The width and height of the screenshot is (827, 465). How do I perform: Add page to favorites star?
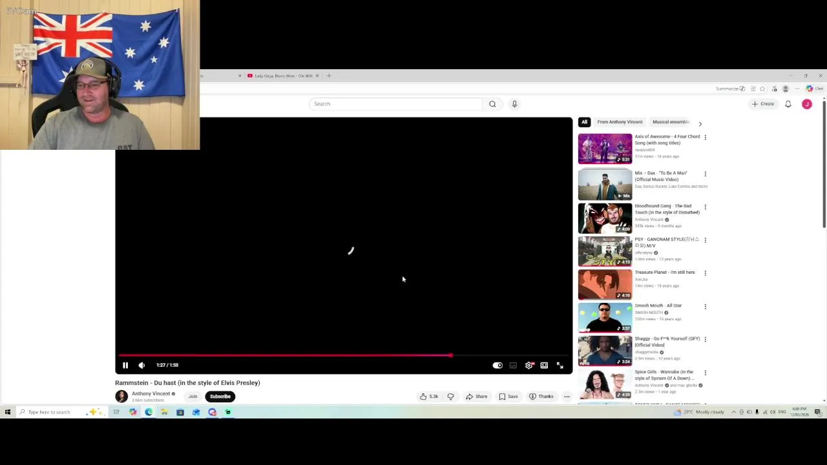pyautogui.click(x=762, y=88)
